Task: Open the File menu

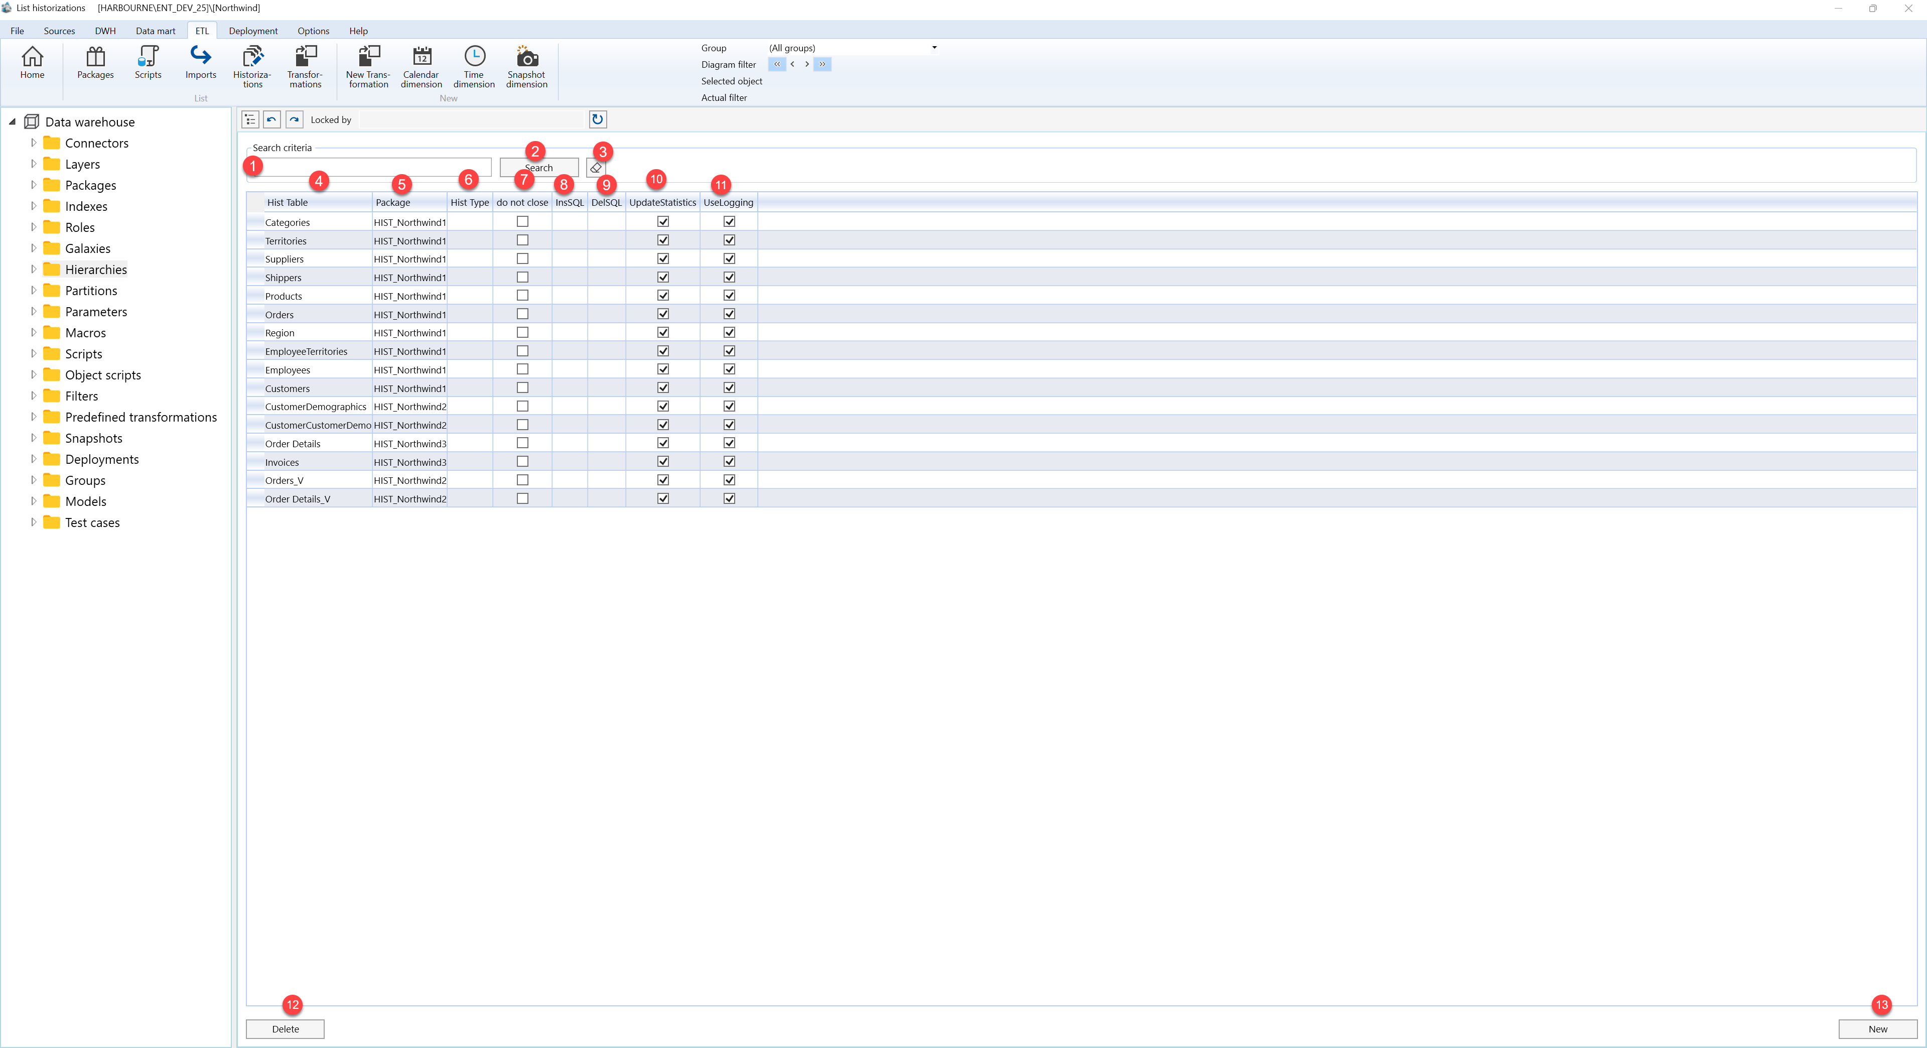Action: click(x=17, y=31)
